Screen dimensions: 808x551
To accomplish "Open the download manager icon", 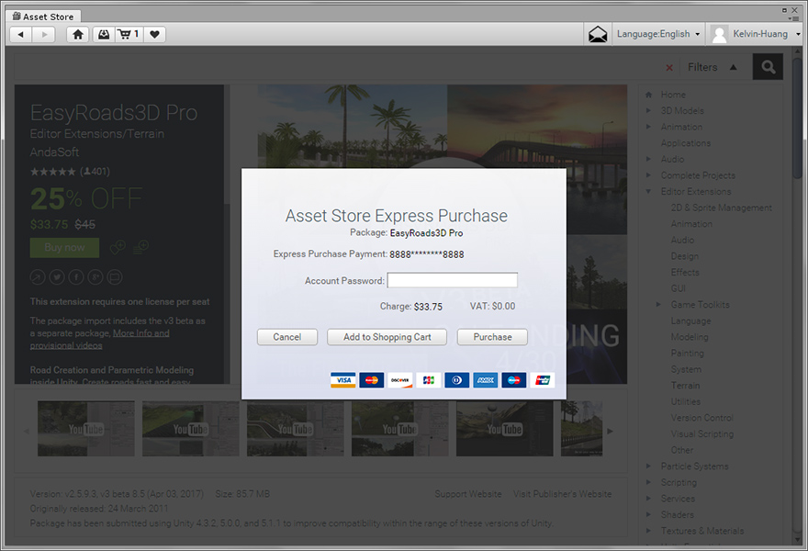I will (x=104, y=34).
